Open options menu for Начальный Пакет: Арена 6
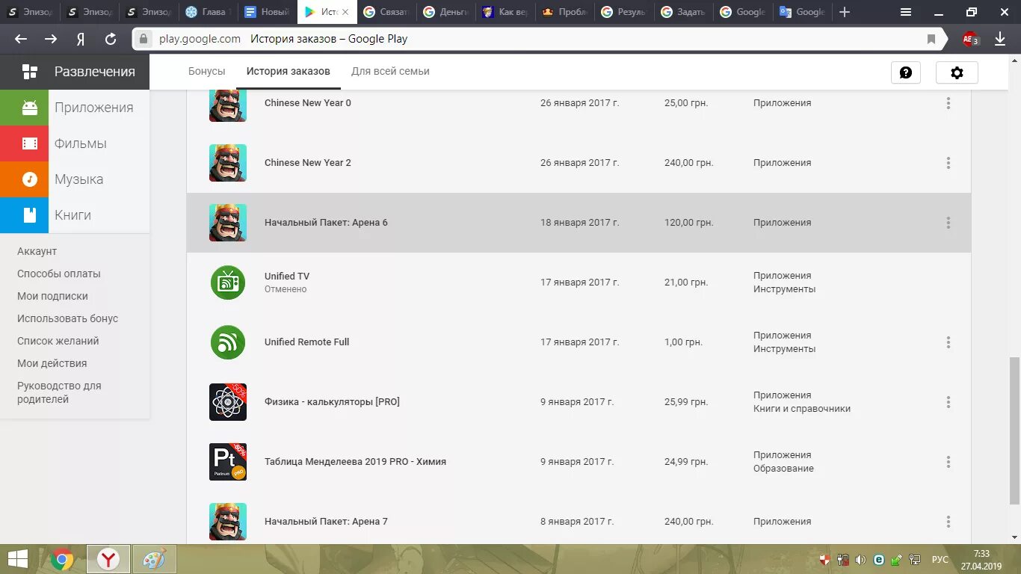Screen dimensions: 1021x574 pyautogui.click(x=948, y=223)
